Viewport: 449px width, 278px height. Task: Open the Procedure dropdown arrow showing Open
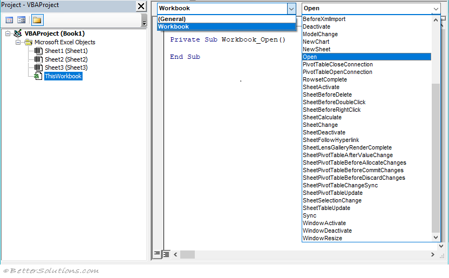436,9
